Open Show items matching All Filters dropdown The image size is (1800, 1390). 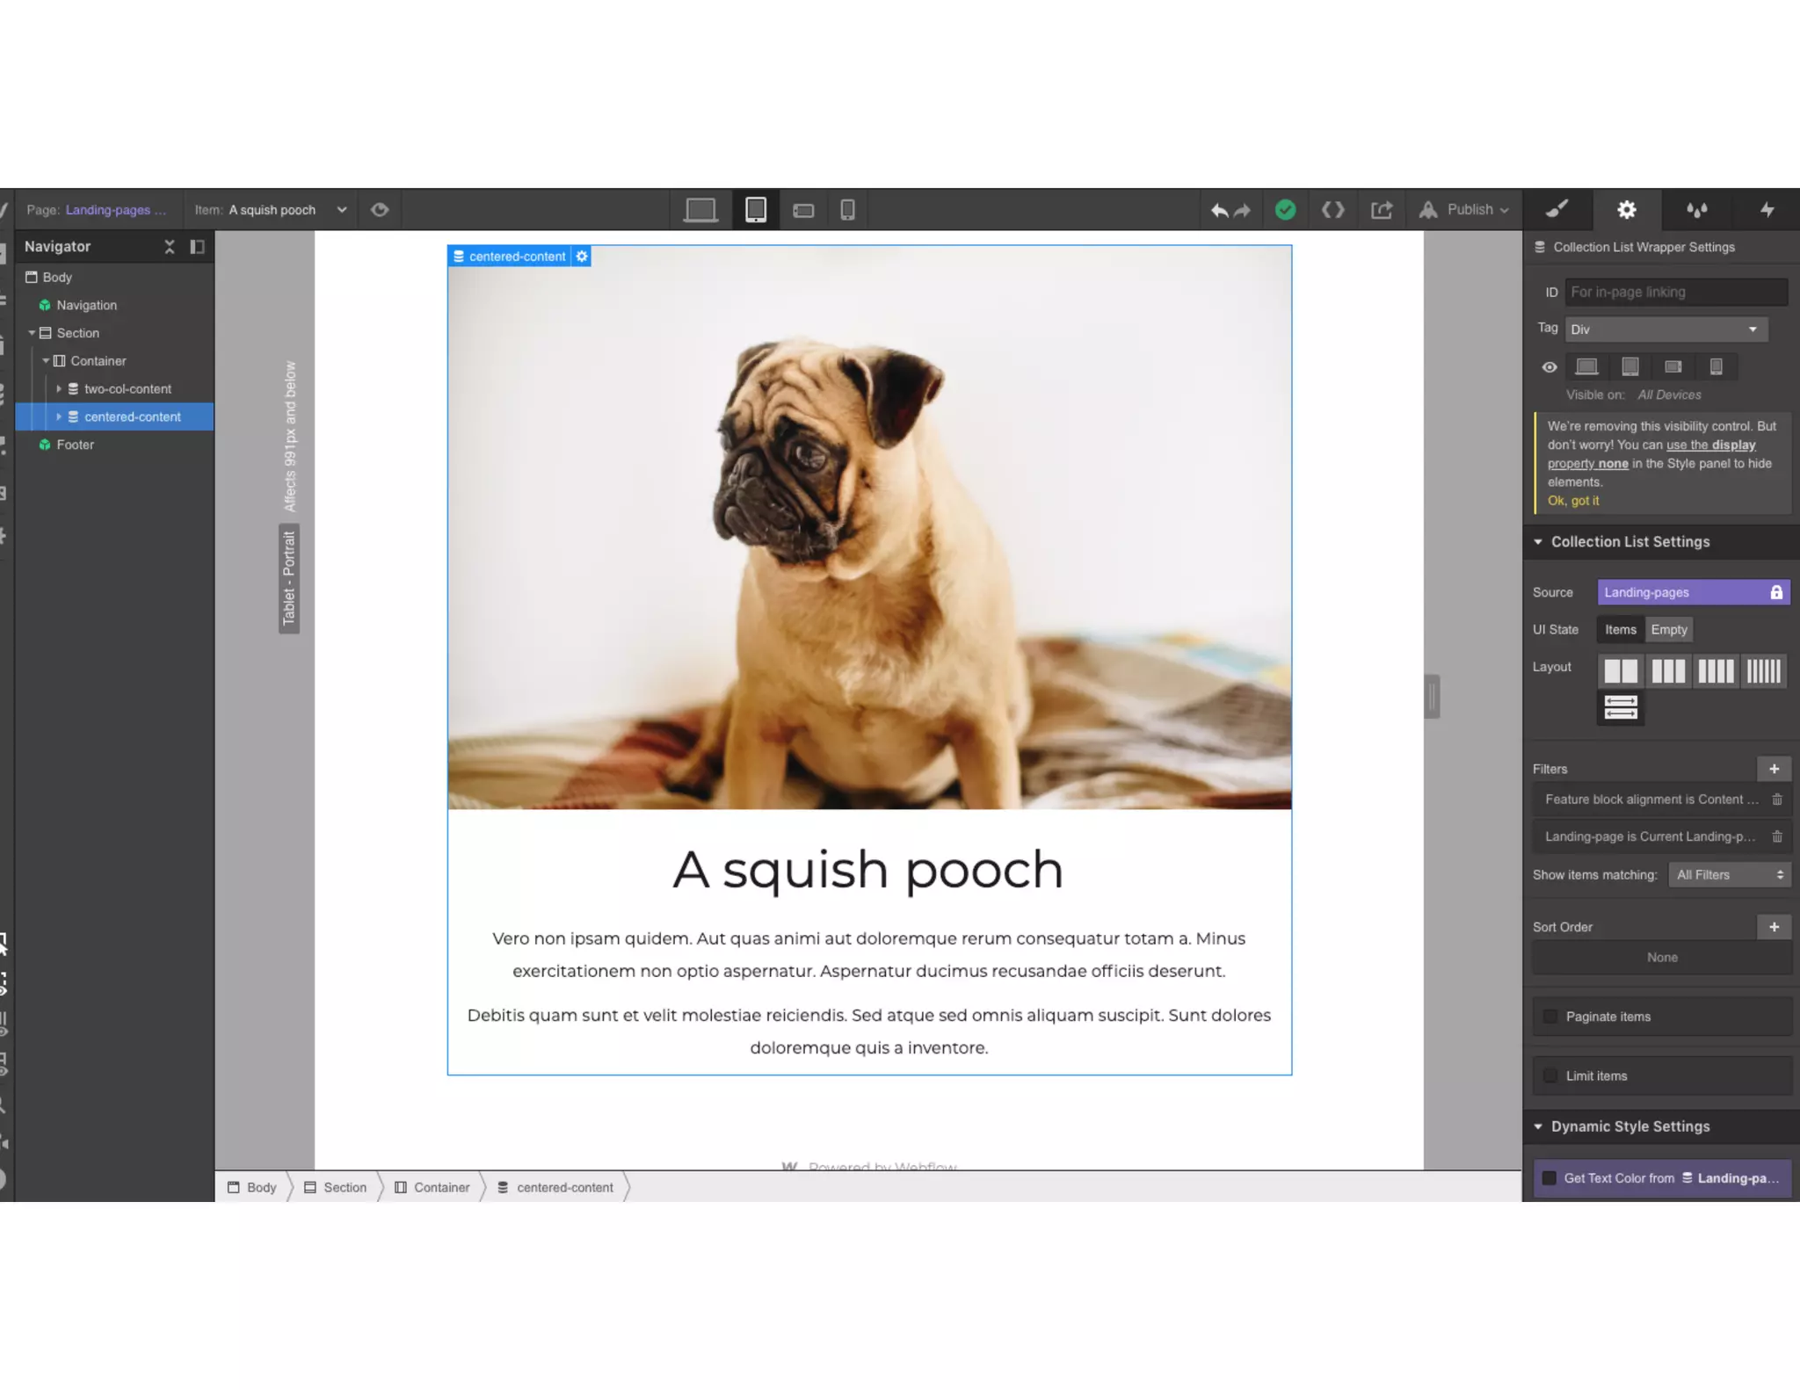[1729, 874]
